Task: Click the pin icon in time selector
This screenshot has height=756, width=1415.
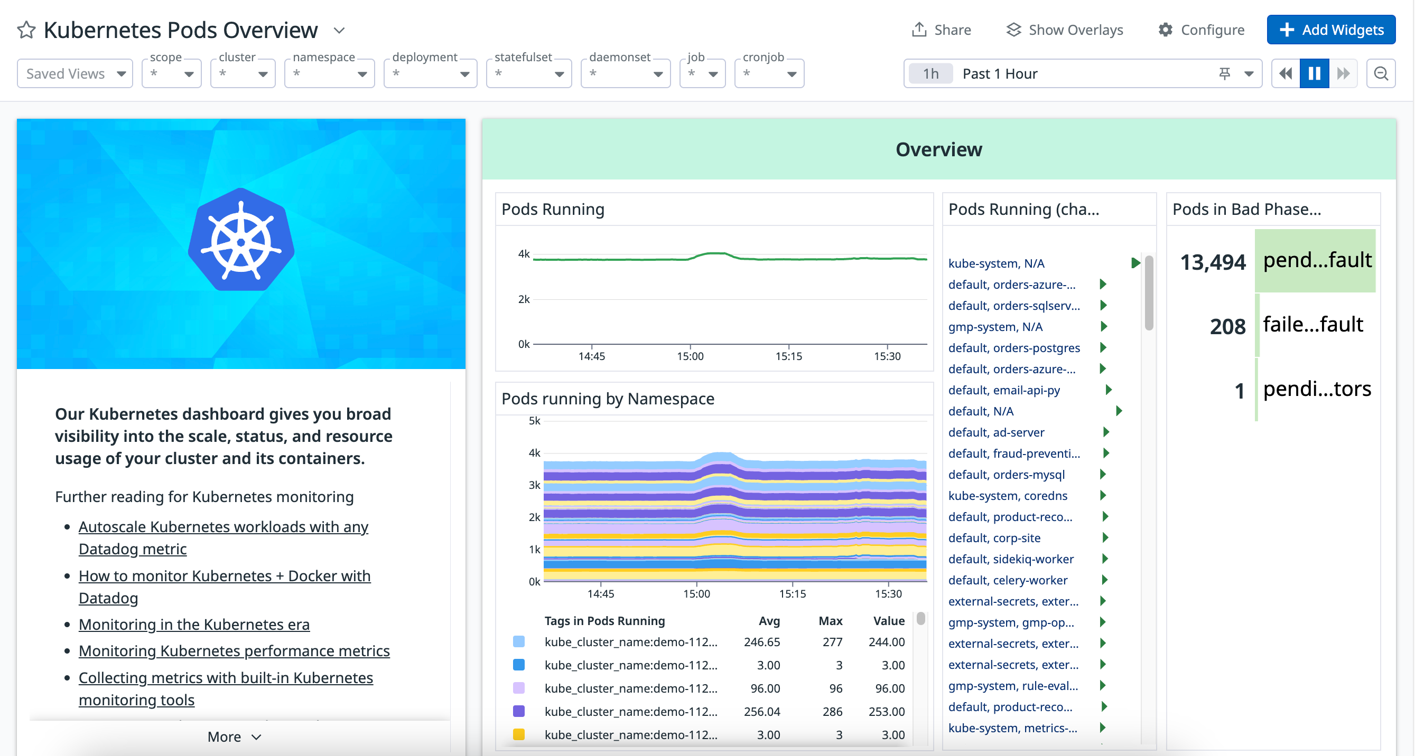Action: coord(1224,73)
